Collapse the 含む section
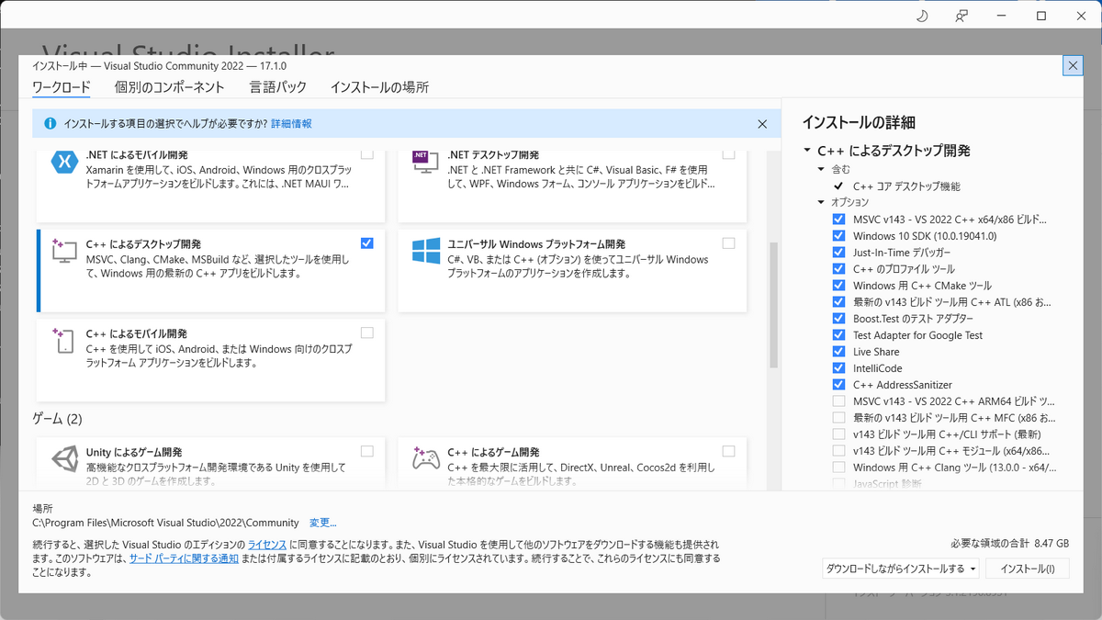The width and height of the screenshot is (1102, 620). tap(821, 169)
